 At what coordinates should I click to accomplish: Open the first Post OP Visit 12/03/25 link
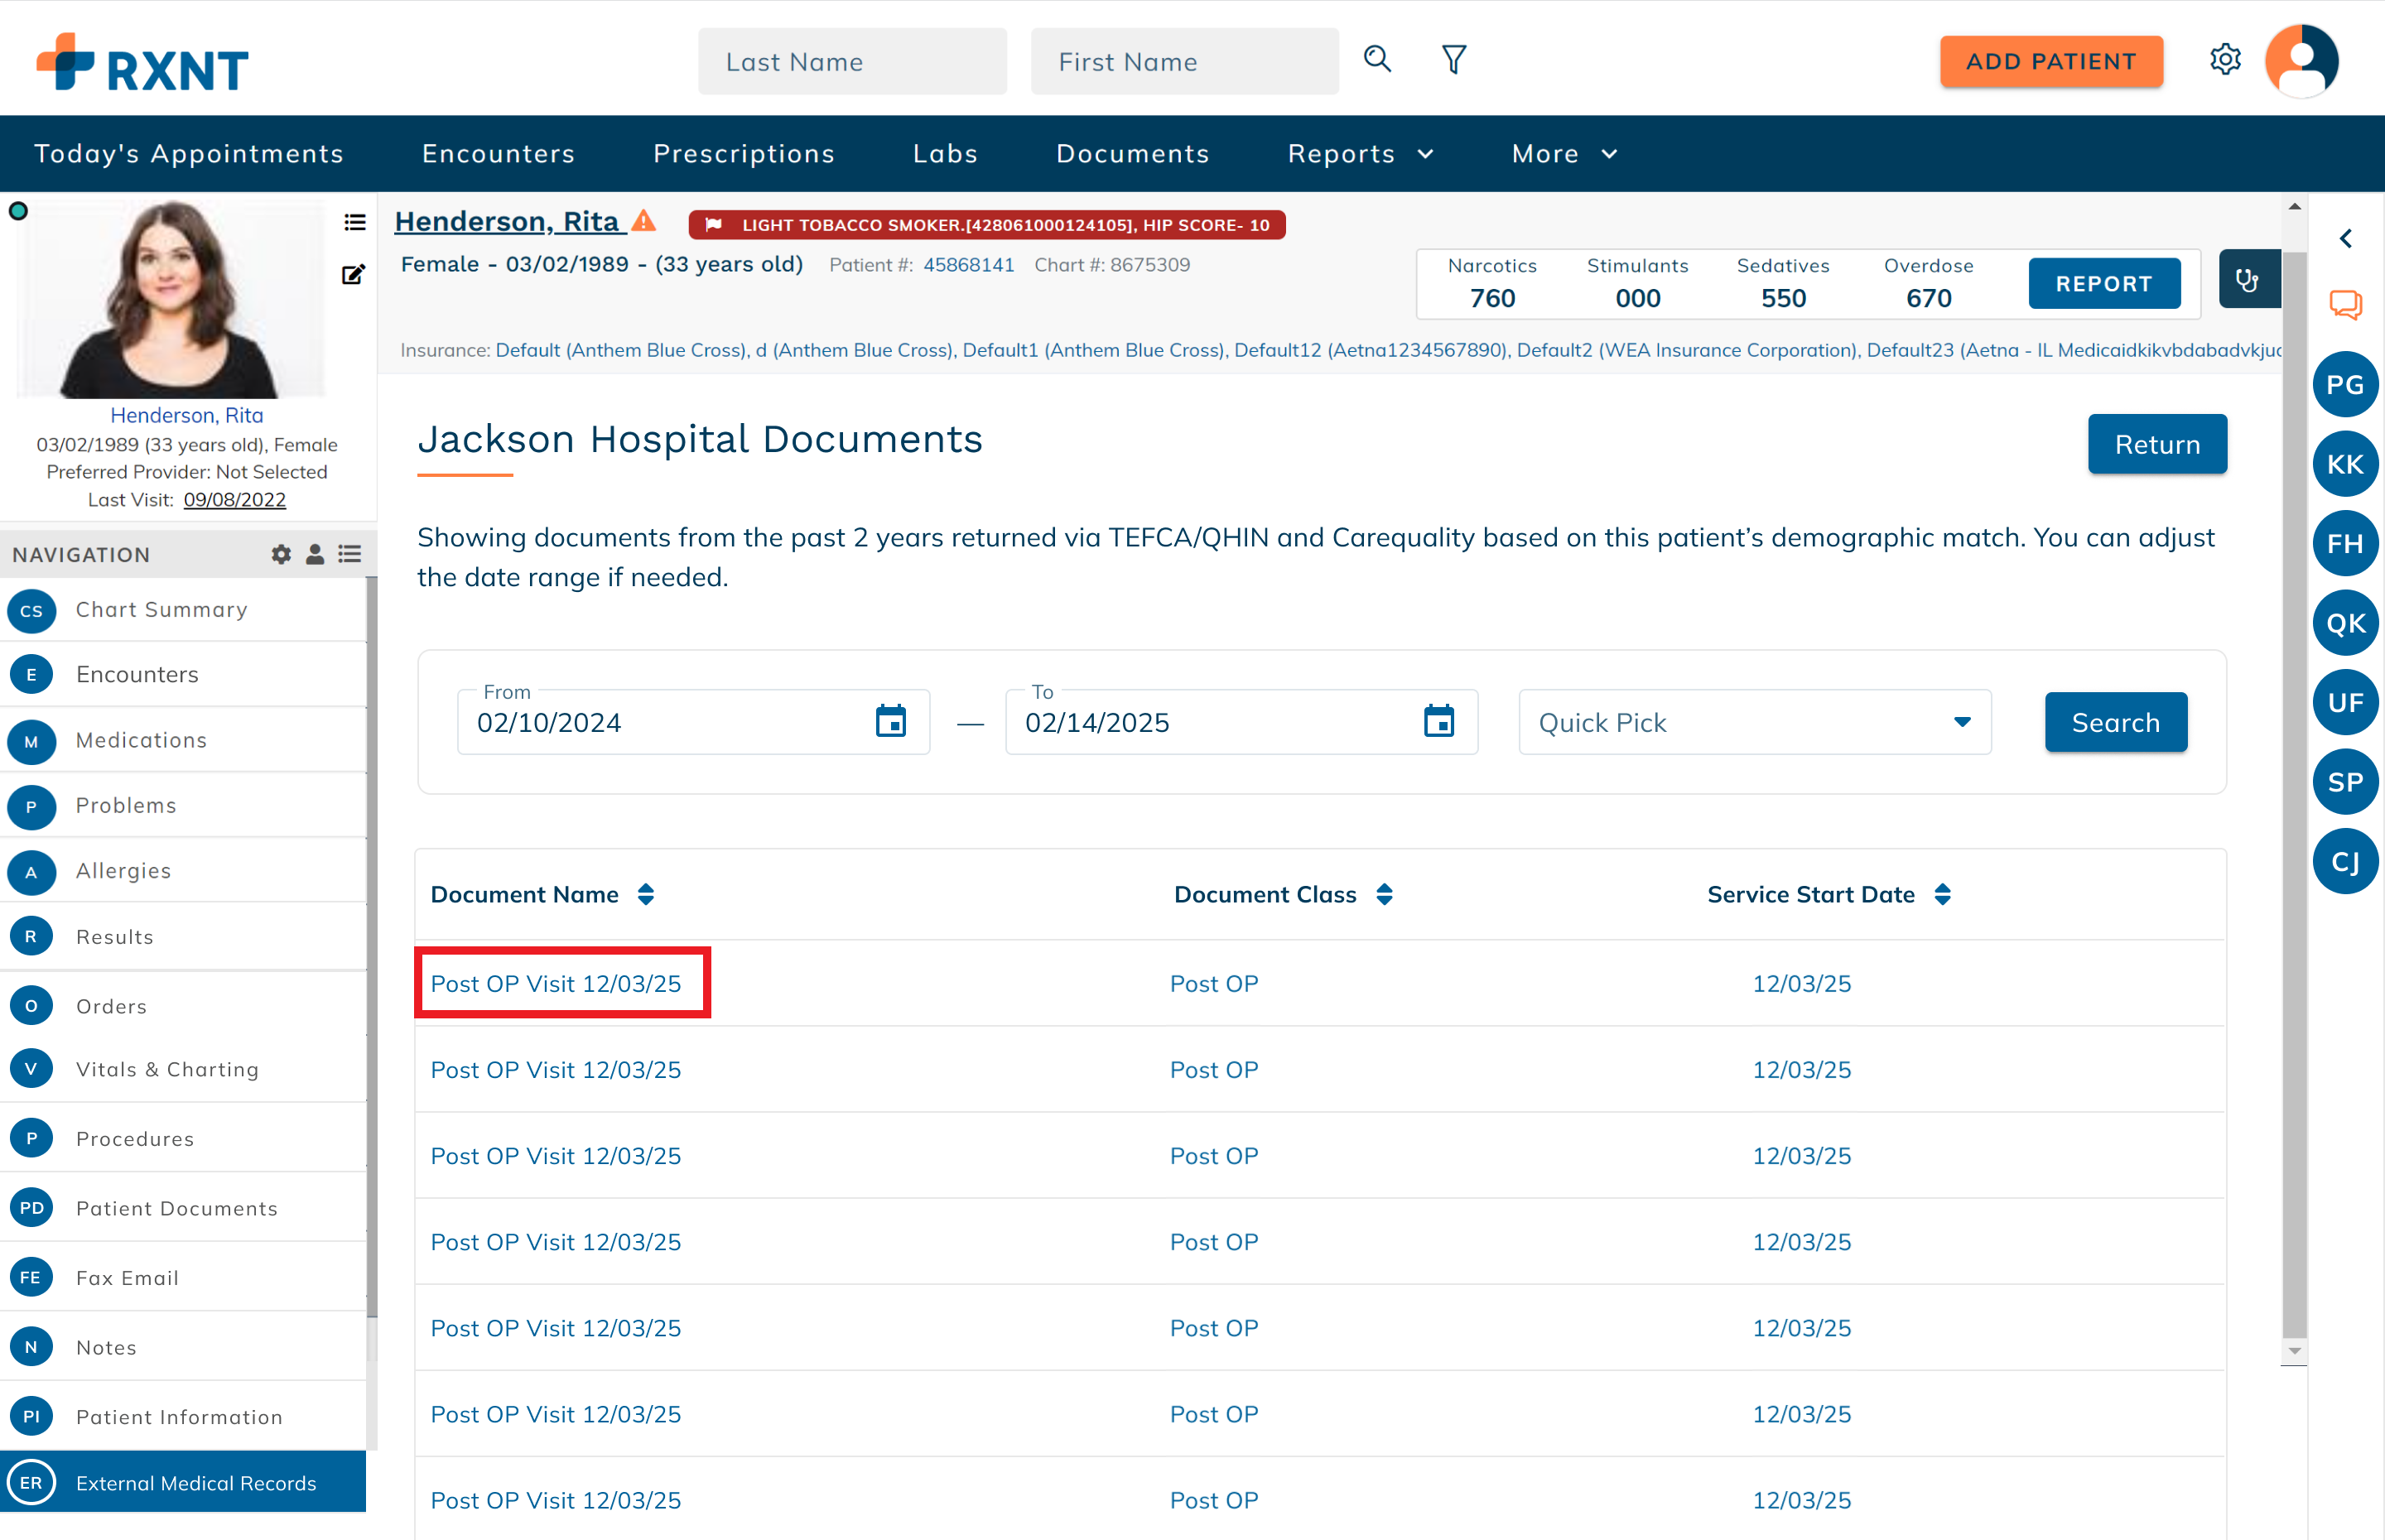pos(555,984)
